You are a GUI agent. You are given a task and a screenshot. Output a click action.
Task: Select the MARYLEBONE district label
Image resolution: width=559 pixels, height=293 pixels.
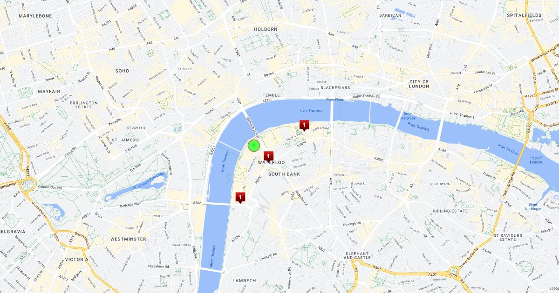pos(35,16)
